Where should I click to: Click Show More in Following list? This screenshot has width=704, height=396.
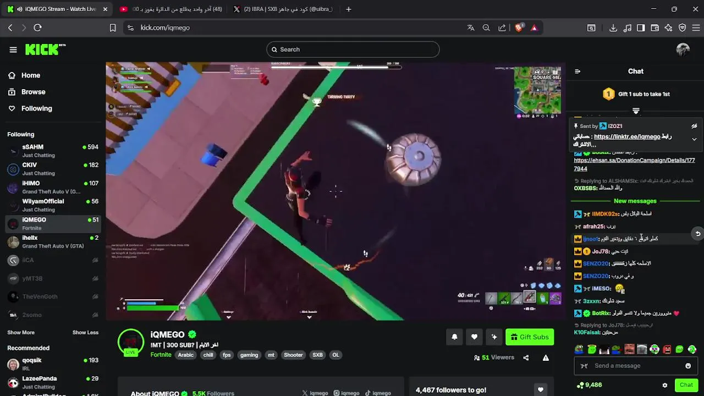21,332
